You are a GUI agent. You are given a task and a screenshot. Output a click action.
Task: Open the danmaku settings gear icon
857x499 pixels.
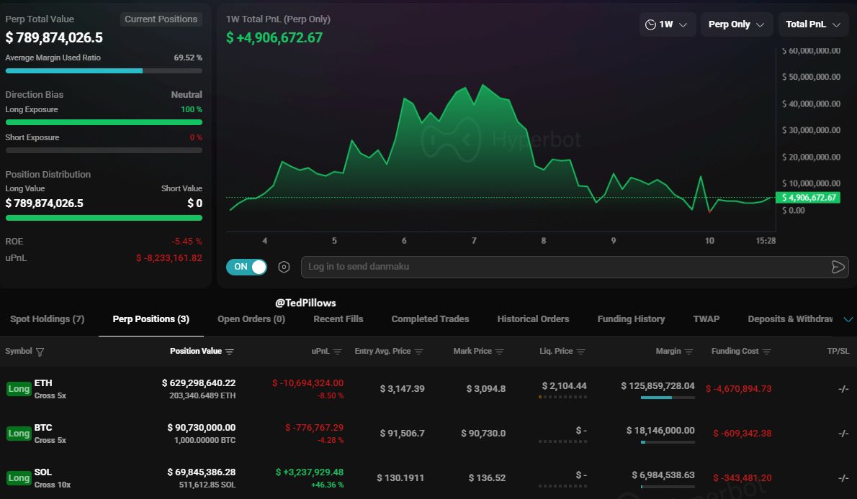pyautogui.click(x=283, y=267)
